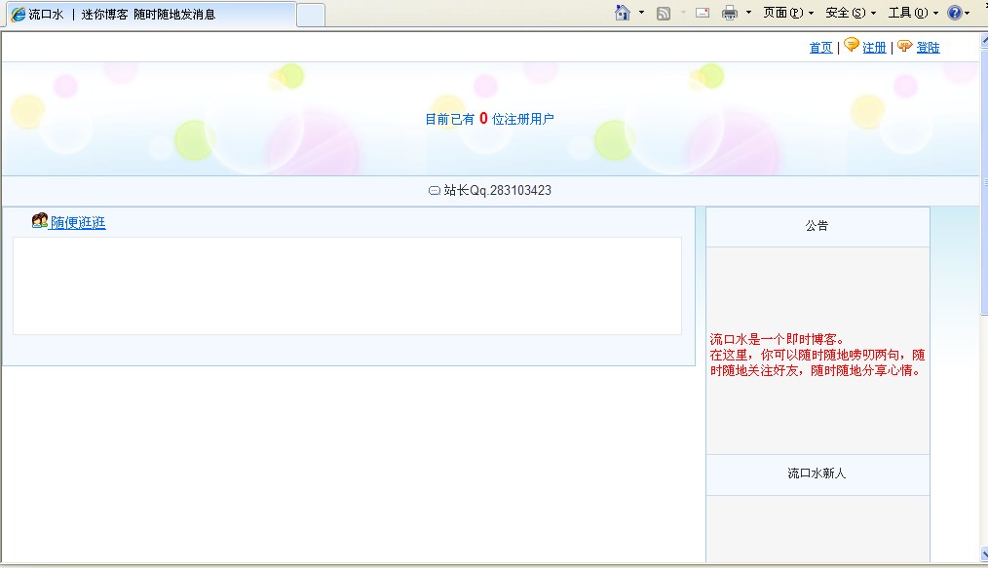The height and width of the screenshot is (568, 988).
Task: Click the people icon beside 随便逛逛
Action: 40,220
